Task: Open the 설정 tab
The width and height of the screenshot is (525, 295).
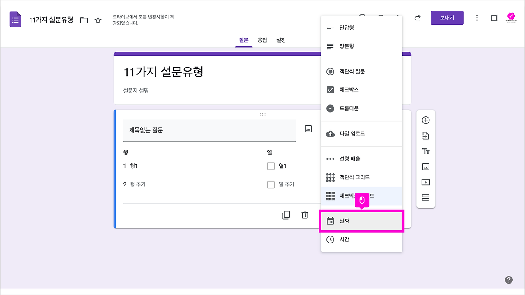Action: click(281, 40)
